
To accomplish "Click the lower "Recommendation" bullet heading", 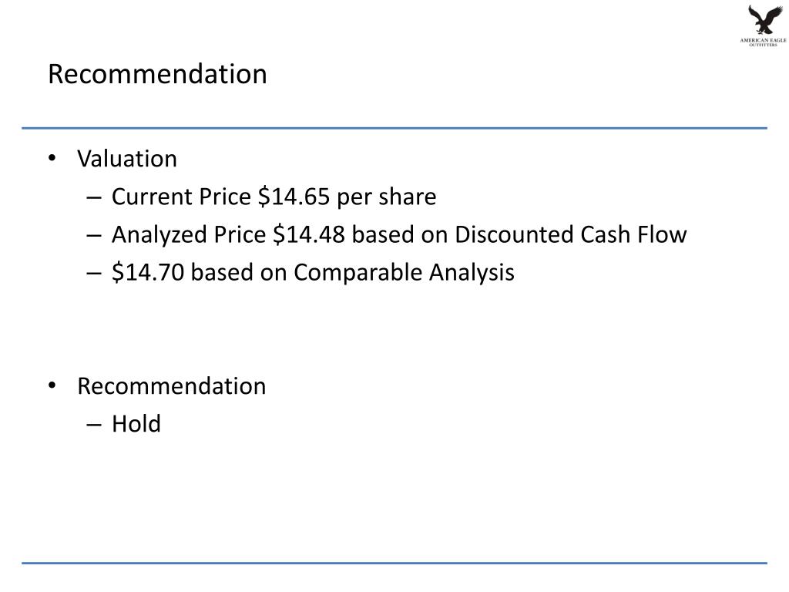I will 171,385.
